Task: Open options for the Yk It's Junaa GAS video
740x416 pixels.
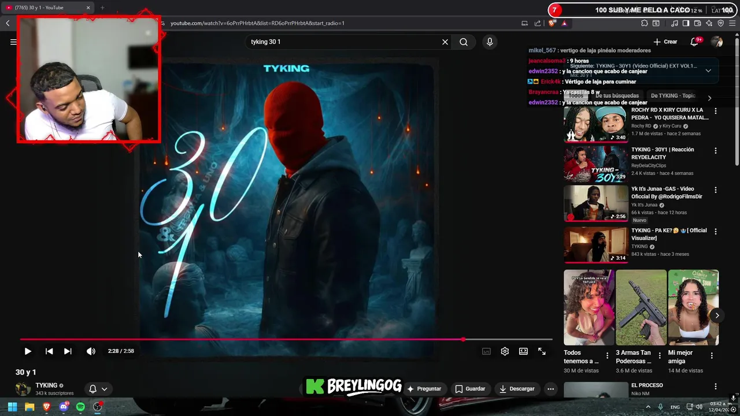Action: tap(716, 190)
